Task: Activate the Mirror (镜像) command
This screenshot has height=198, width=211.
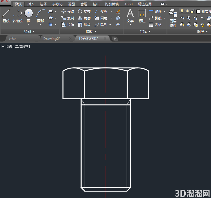Action: pos(84,18)
